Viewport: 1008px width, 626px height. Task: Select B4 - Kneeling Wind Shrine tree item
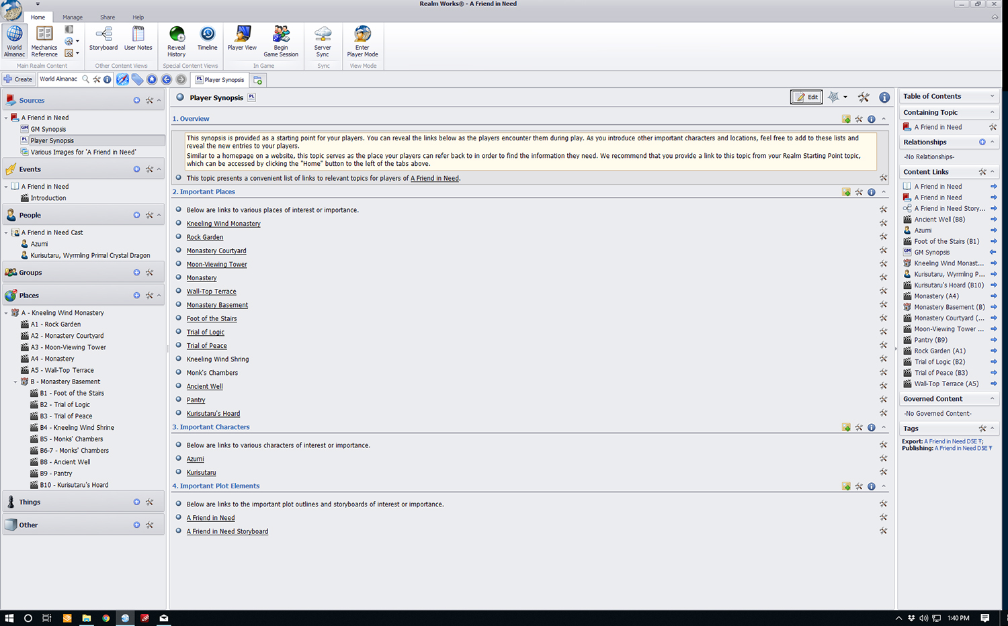[77, 428]
